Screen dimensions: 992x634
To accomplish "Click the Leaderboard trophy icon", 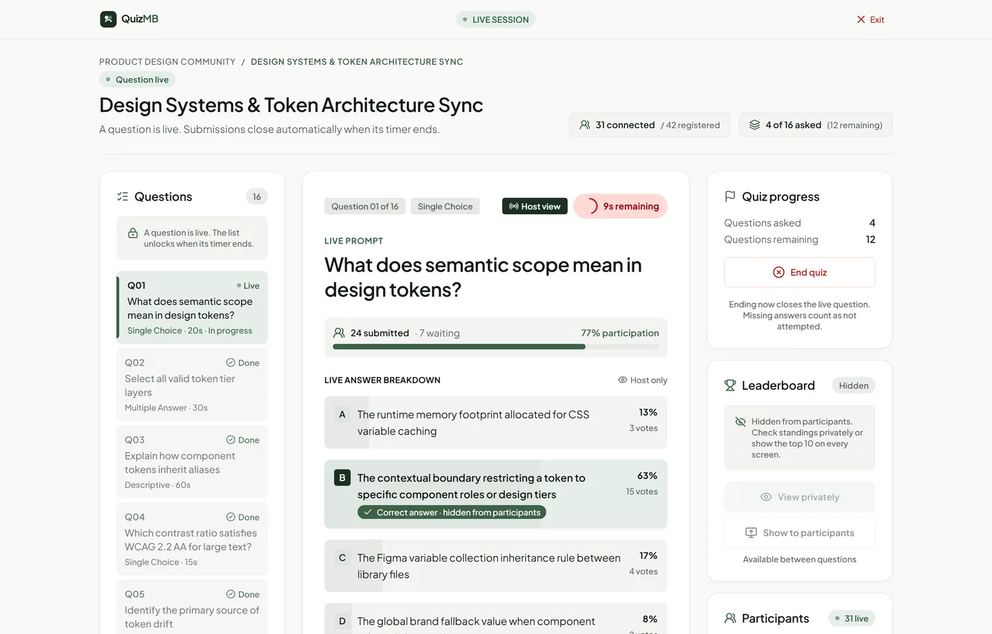I will click(x=730, y=385).
